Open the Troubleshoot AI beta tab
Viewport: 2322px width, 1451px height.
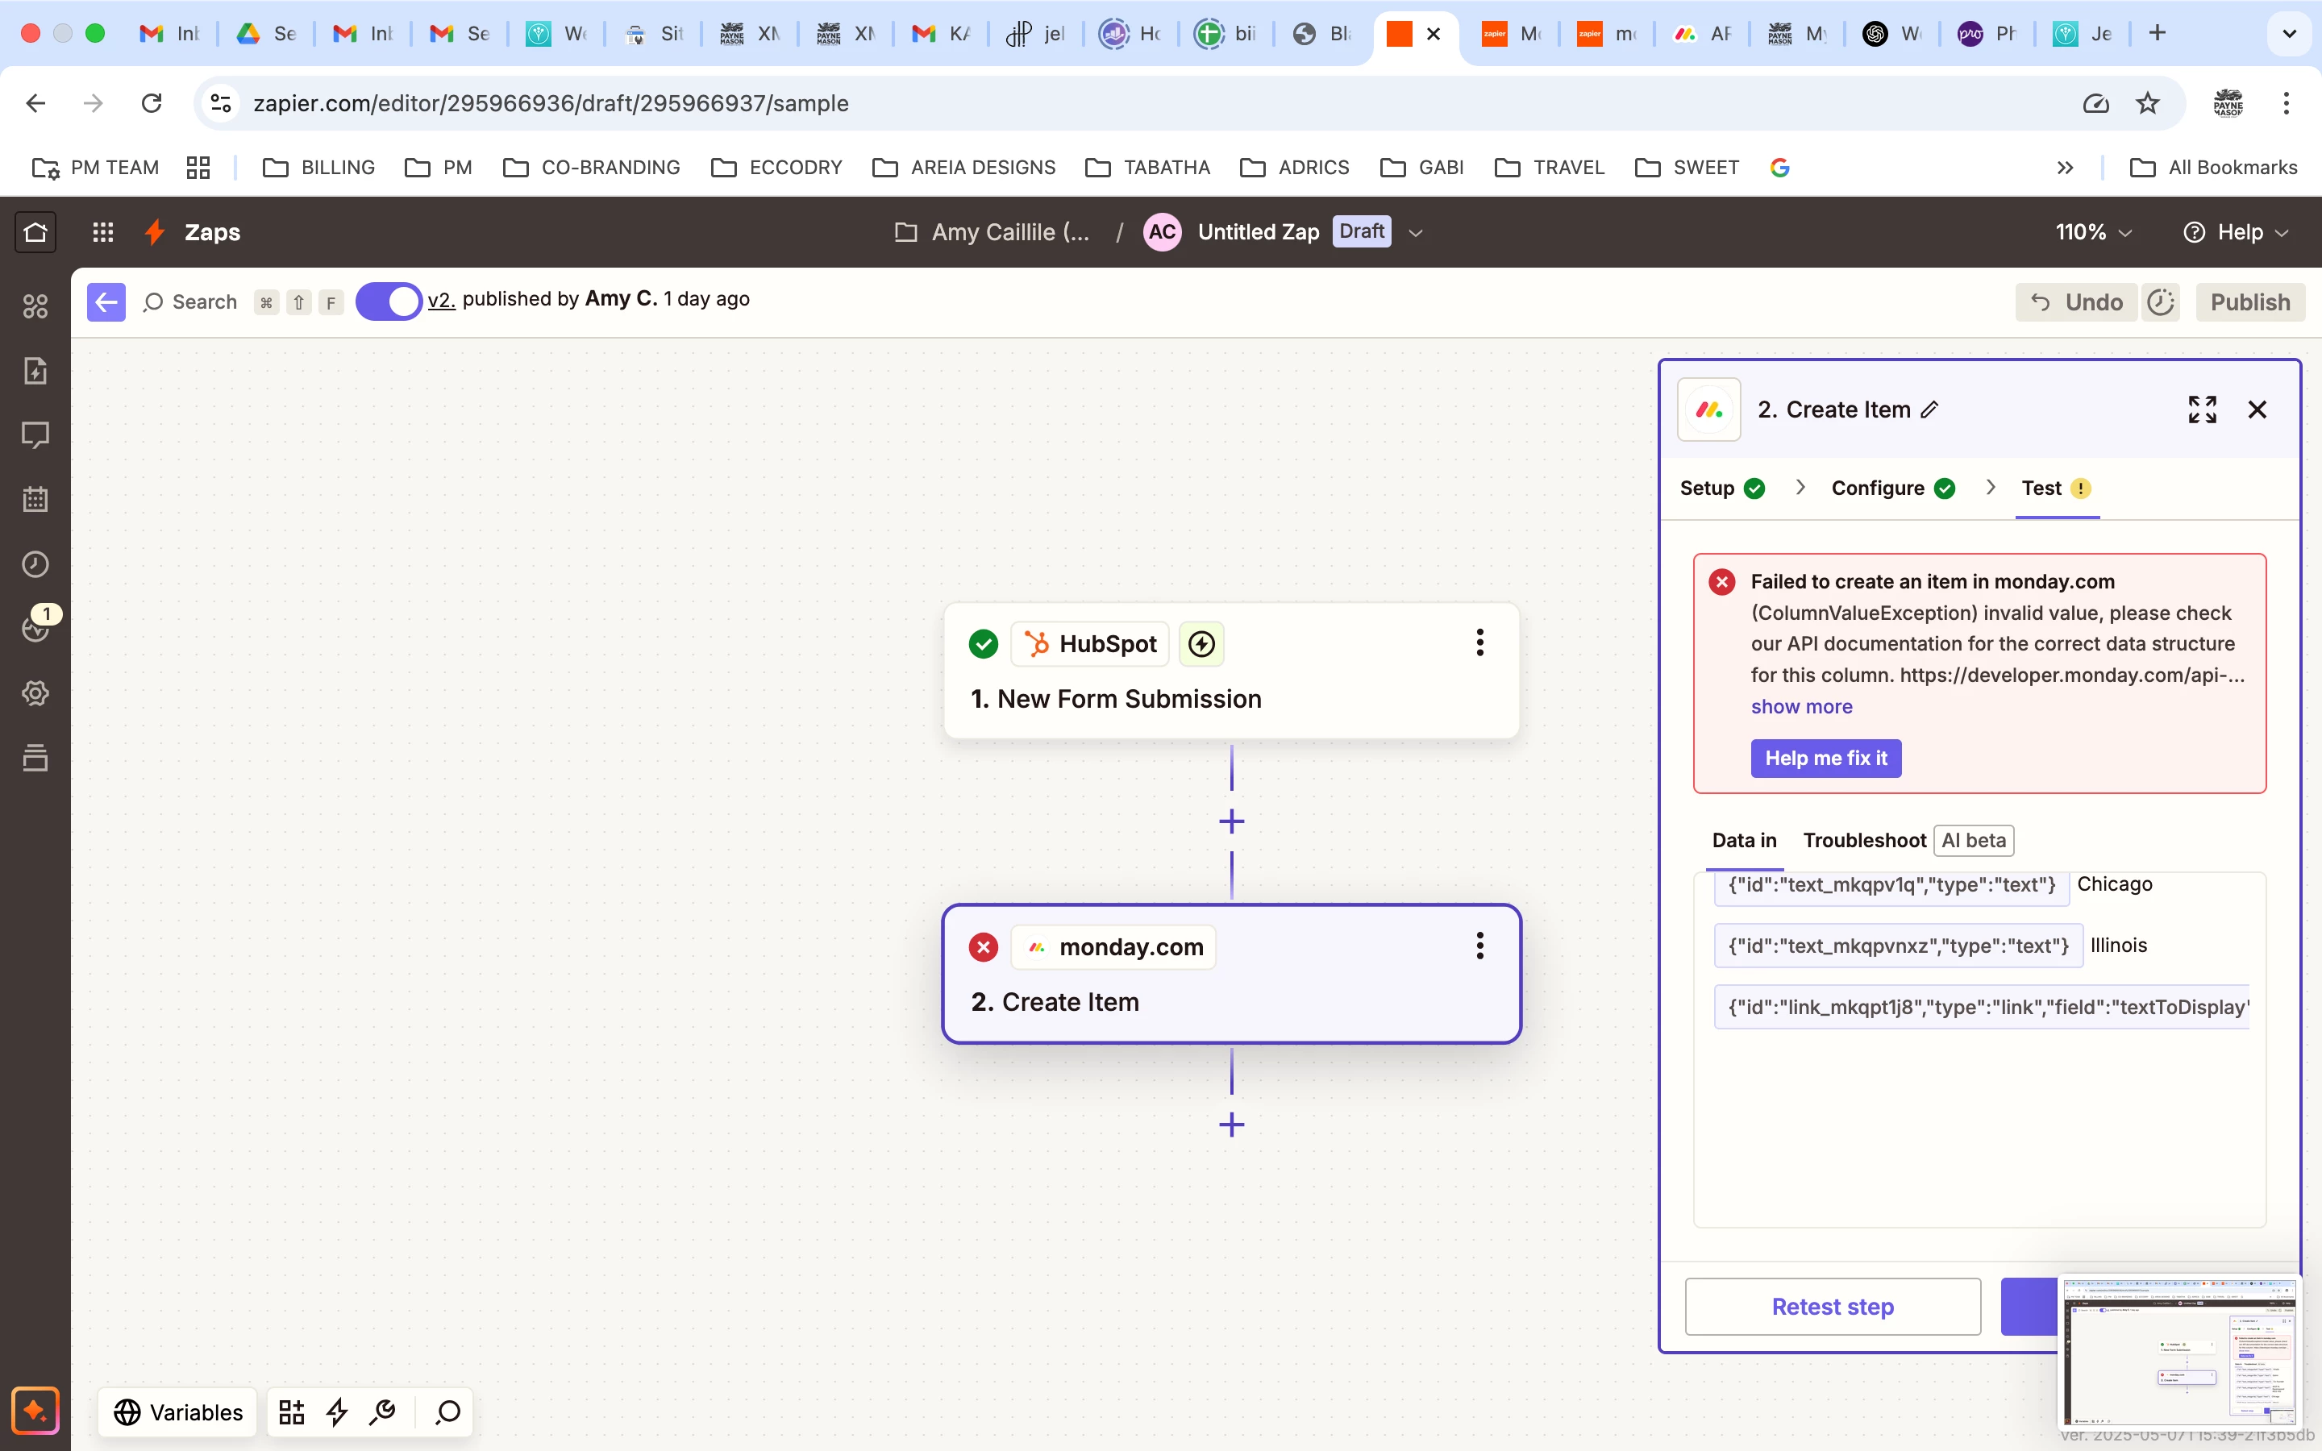pos(1908,841)
